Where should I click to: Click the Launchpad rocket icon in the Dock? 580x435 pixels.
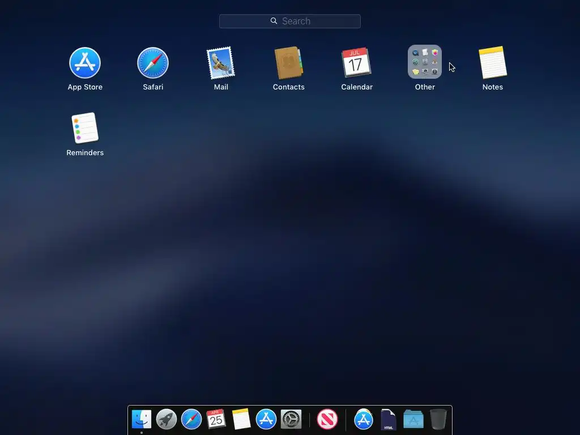click(x=167, y=419)
